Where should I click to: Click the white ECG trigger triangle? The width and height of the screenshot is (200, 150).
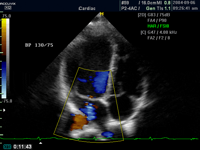[x=41, y=143]
